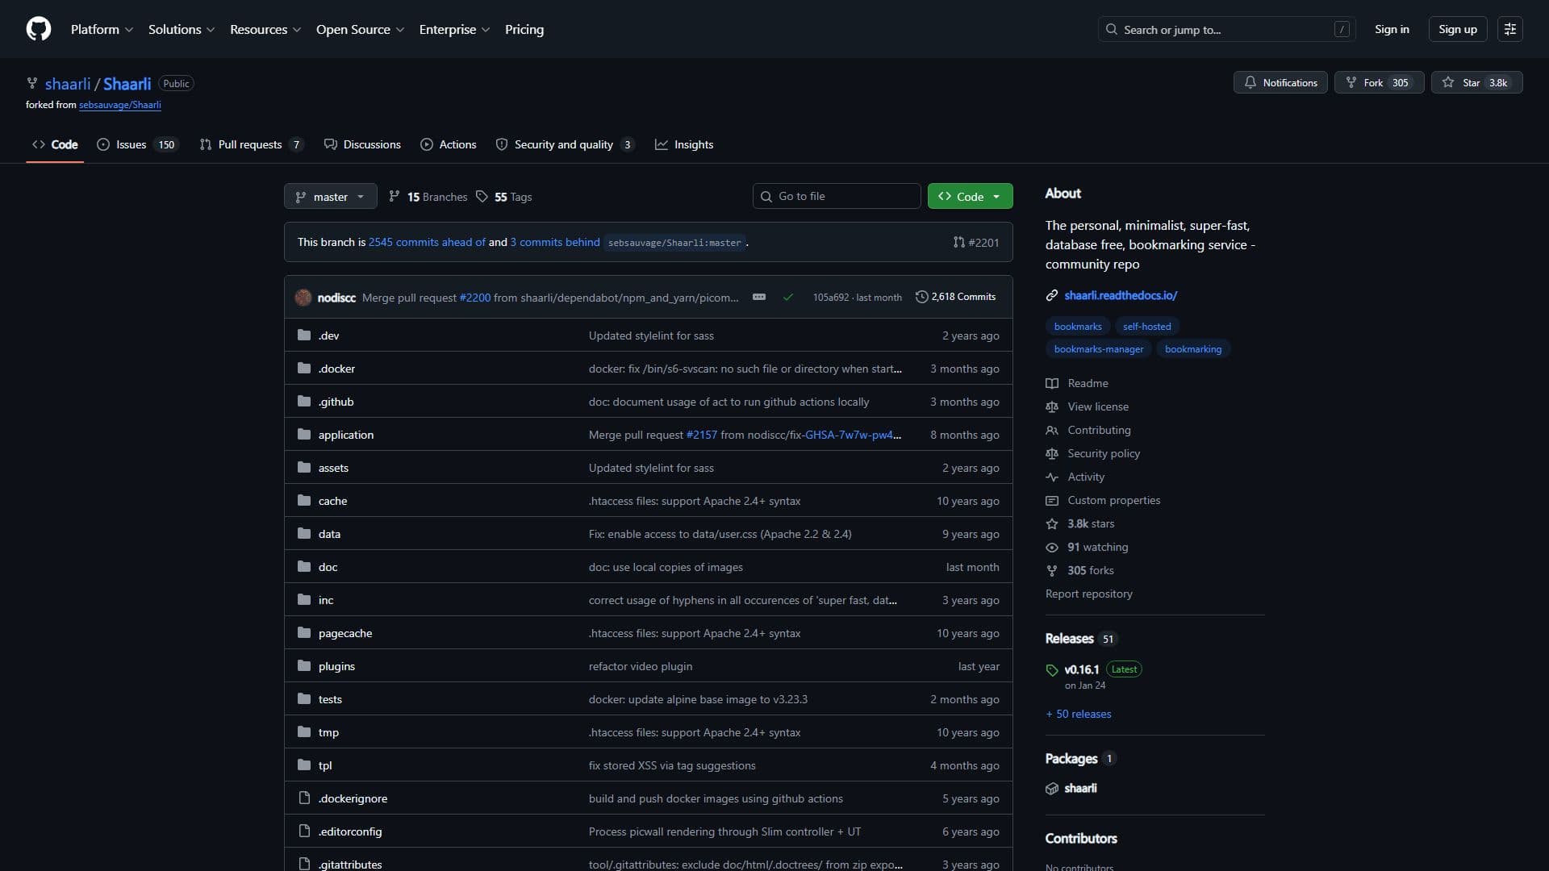Click the stars icon in About
The width and height of the screenshot is (1549, 871).
1052,523
